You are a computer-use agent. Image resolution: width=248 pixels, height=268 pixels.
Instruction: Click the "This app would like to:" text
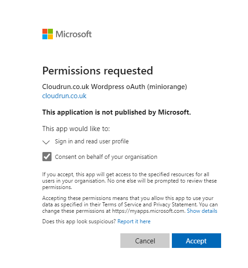pyautogui.click(x=76, y=129)
